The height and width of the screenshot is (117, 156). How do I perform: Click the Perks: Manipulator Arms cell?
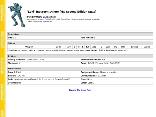coord(44,79)
